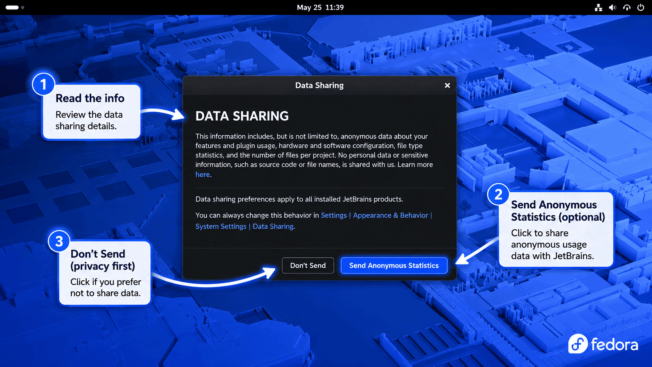Click the 'Data sharing preferences apply' sentence
Image resolution: width=652 pixels, height=367 pixels.
click(299, 199)
